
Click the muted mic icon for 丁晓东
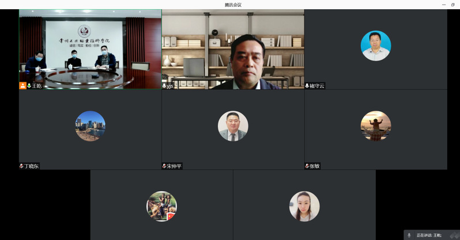click(21, 166)
